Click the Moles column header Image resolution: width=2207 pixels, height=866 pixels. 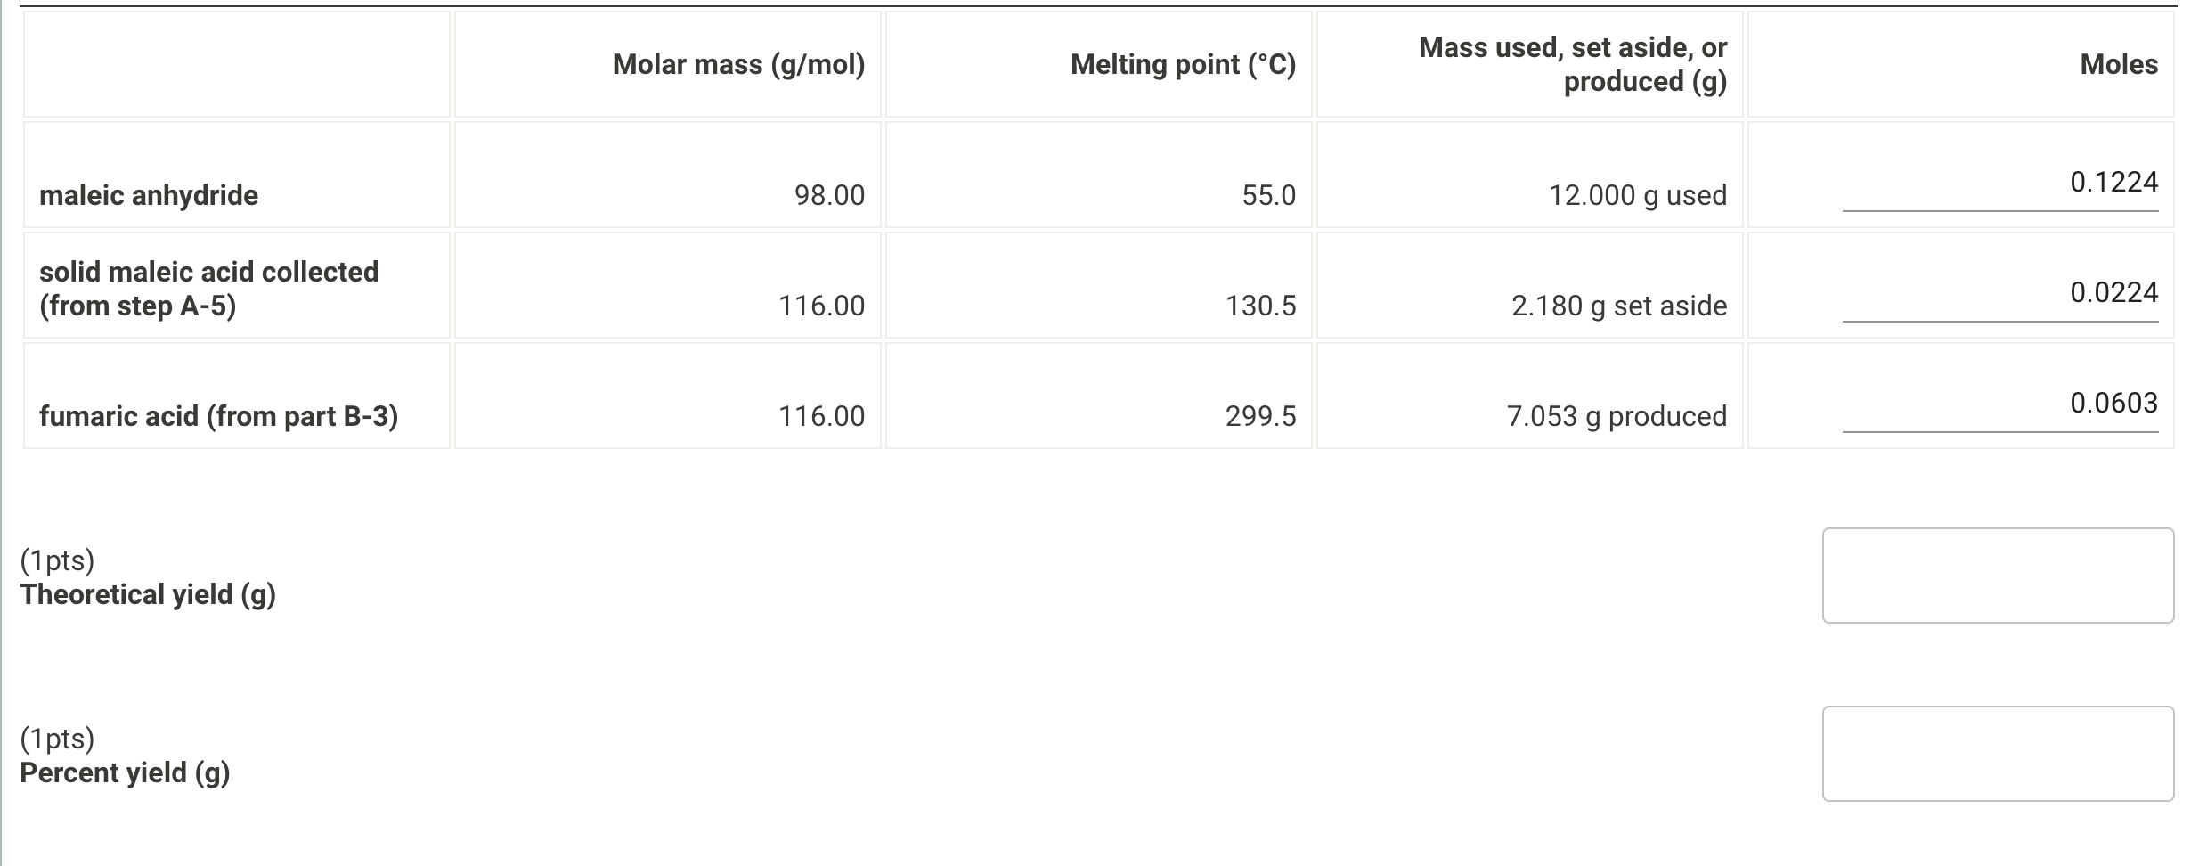click(2119, 64)
